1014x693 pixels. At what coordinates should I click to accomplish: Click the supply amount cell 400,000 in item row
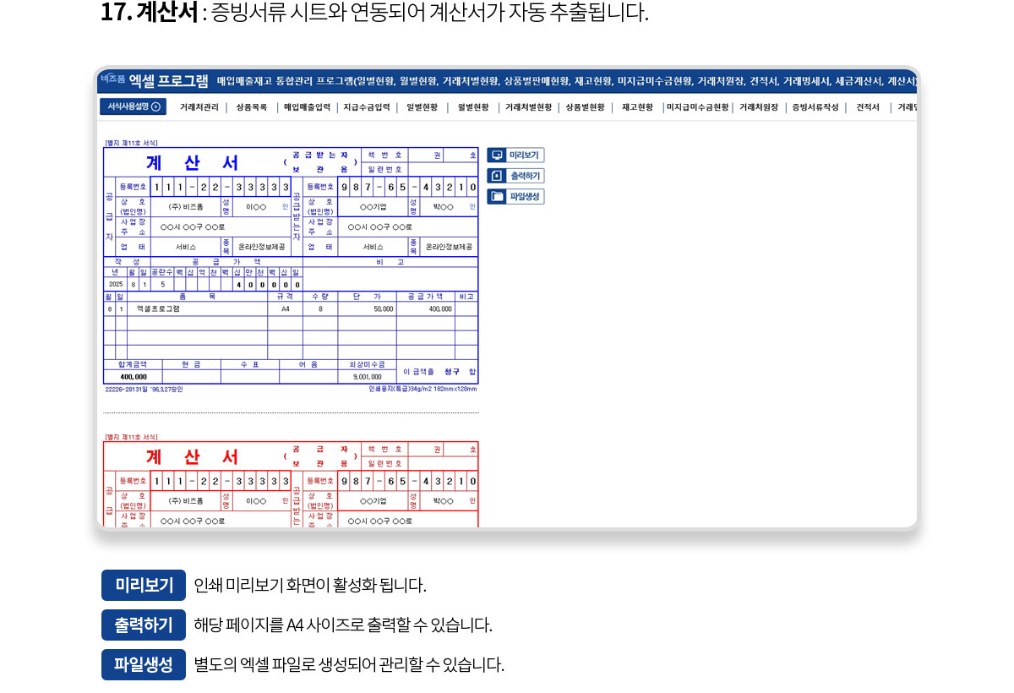(425, 309)
